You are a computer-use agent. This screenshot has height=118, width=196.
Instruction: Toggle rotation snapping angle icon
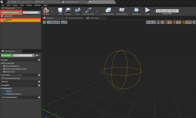(174, 22)
